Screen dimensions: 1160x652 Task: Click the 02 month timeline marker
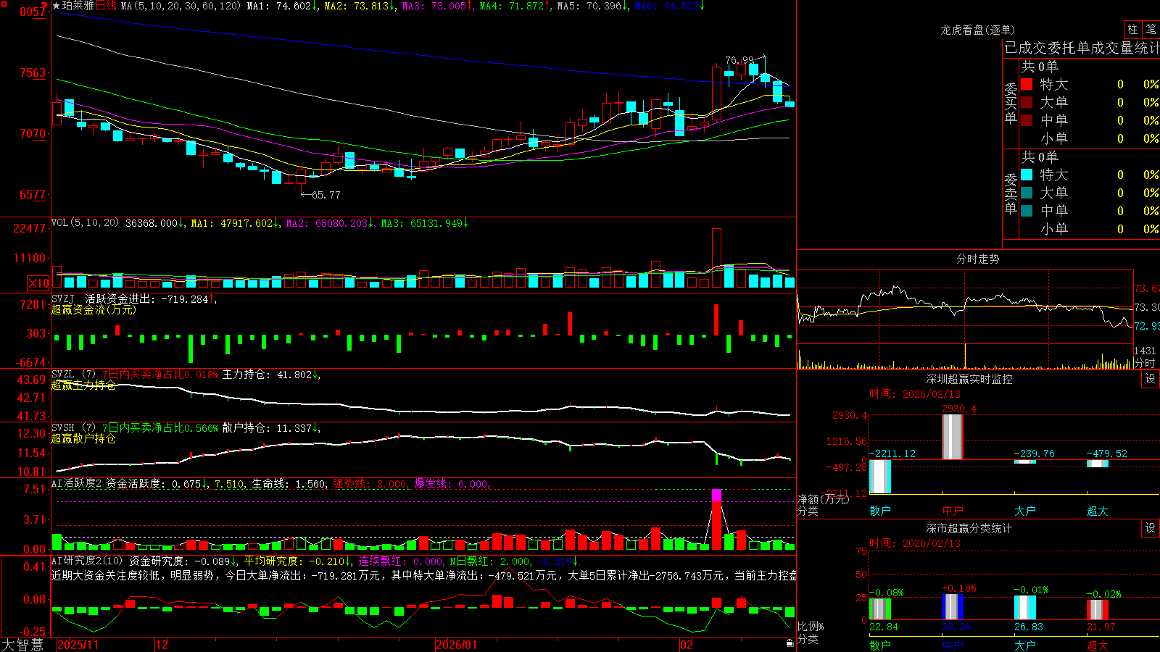[686, 645]
